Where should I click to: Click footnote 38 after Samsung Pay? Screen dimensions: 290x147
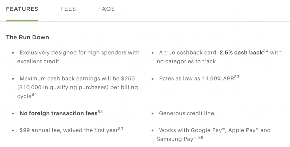point(201,137)
